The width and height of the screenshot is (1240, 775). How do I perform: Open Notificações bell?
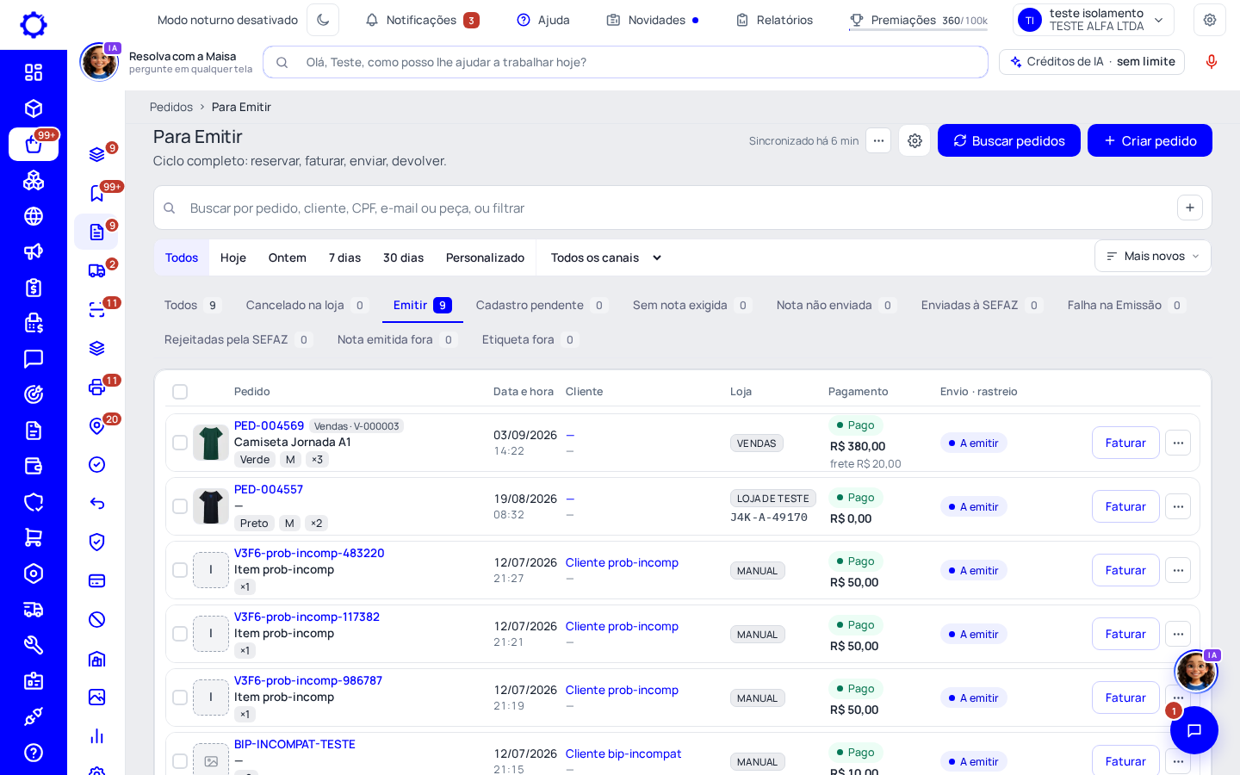[x=421, y=20]
